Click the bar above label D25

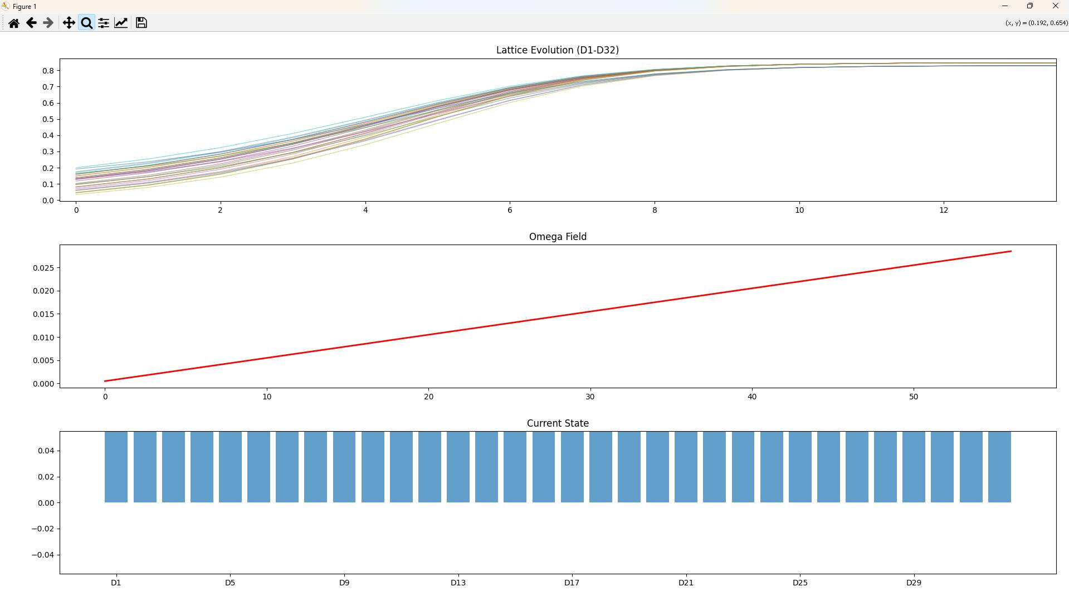coord(800,467)
